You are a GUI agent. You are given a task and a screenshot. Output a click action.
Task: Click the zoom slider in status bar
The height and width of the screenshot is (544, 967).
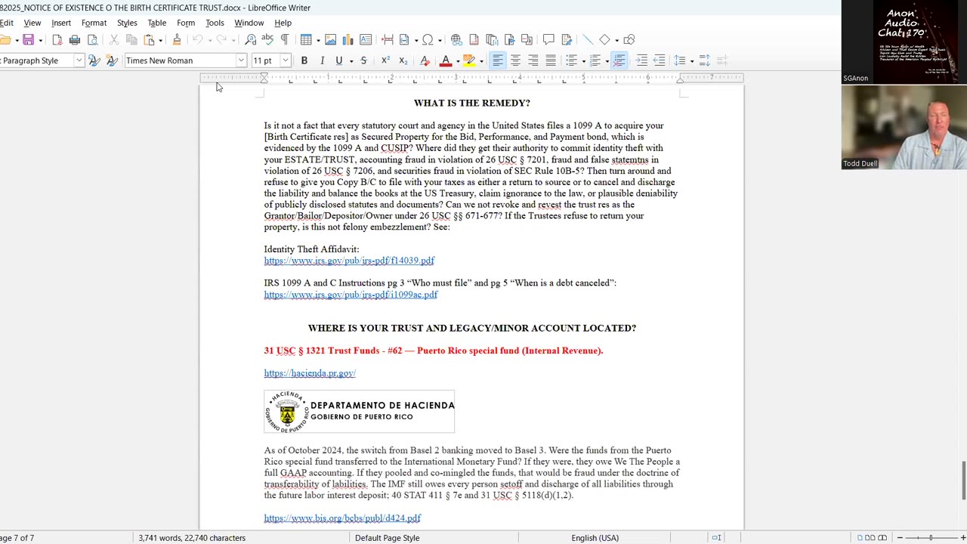[x=931, y=538]
